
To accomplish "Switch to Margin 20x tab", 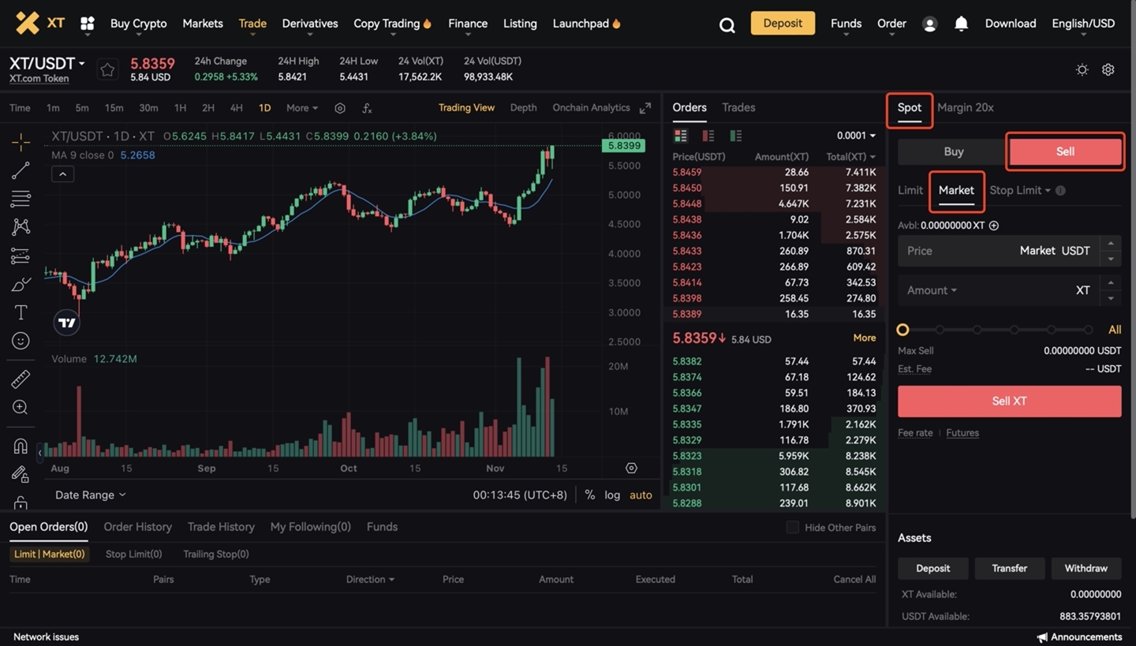I will coord(965,107).
